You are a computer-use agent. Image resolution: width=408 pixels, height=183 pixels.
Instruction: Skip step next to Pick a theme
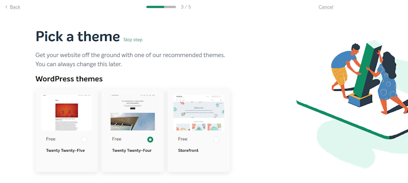tap(132, 40)
